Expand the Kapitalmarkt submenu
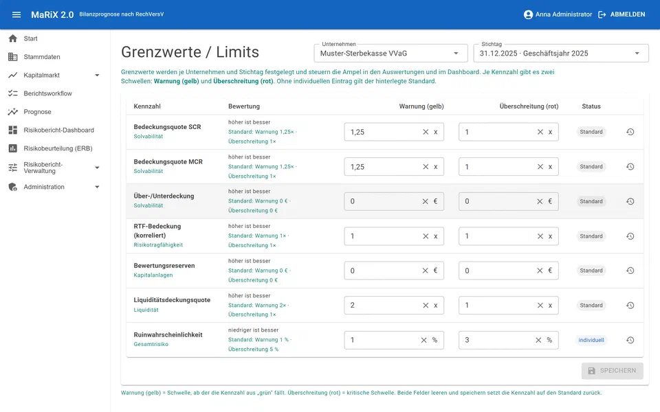 click(97, 76)
